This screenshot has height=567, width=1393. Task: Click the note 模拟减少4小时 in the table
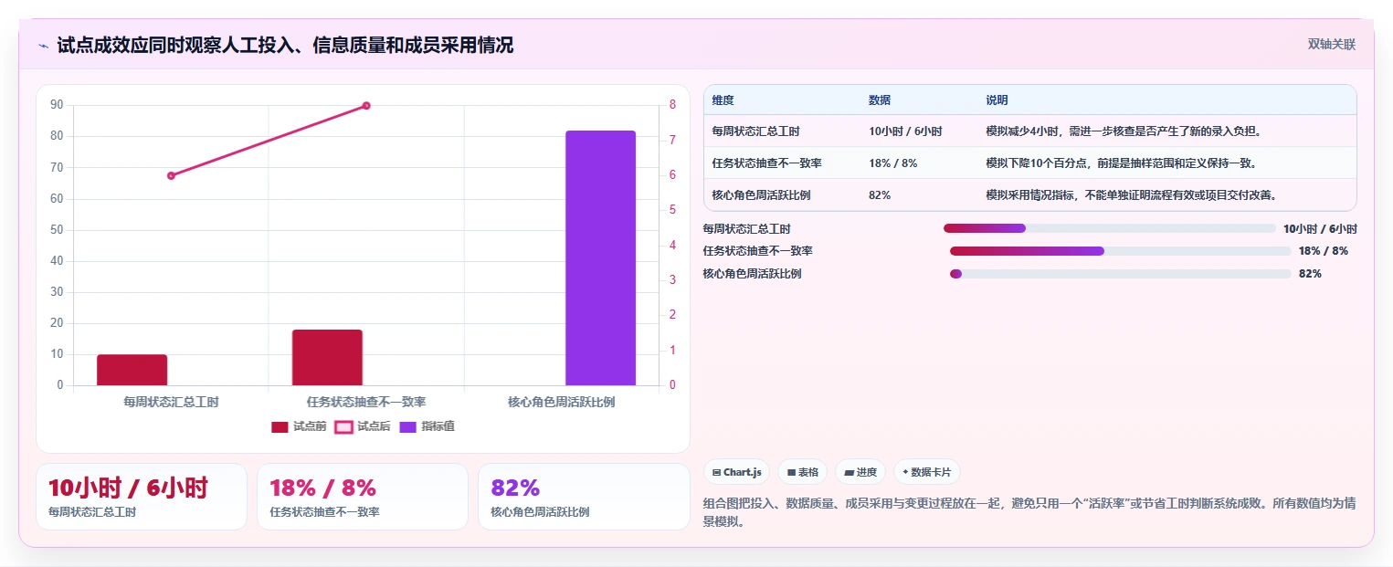pyautogui.click(x=1123, y=131)
